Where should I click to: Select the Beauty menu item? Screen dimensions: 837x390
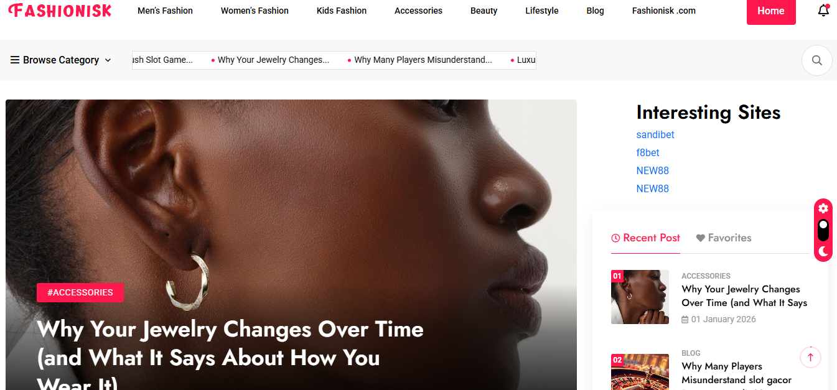pyautogui.click(x=484, y=11)
